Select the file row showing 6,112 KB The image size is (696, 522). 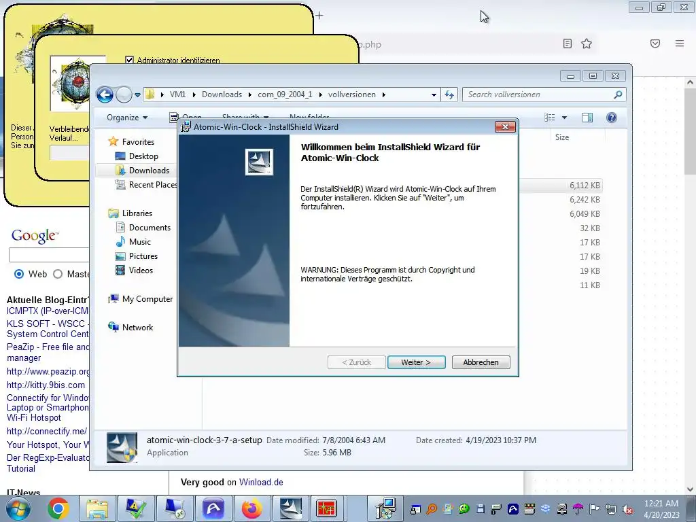coord(561,186)
